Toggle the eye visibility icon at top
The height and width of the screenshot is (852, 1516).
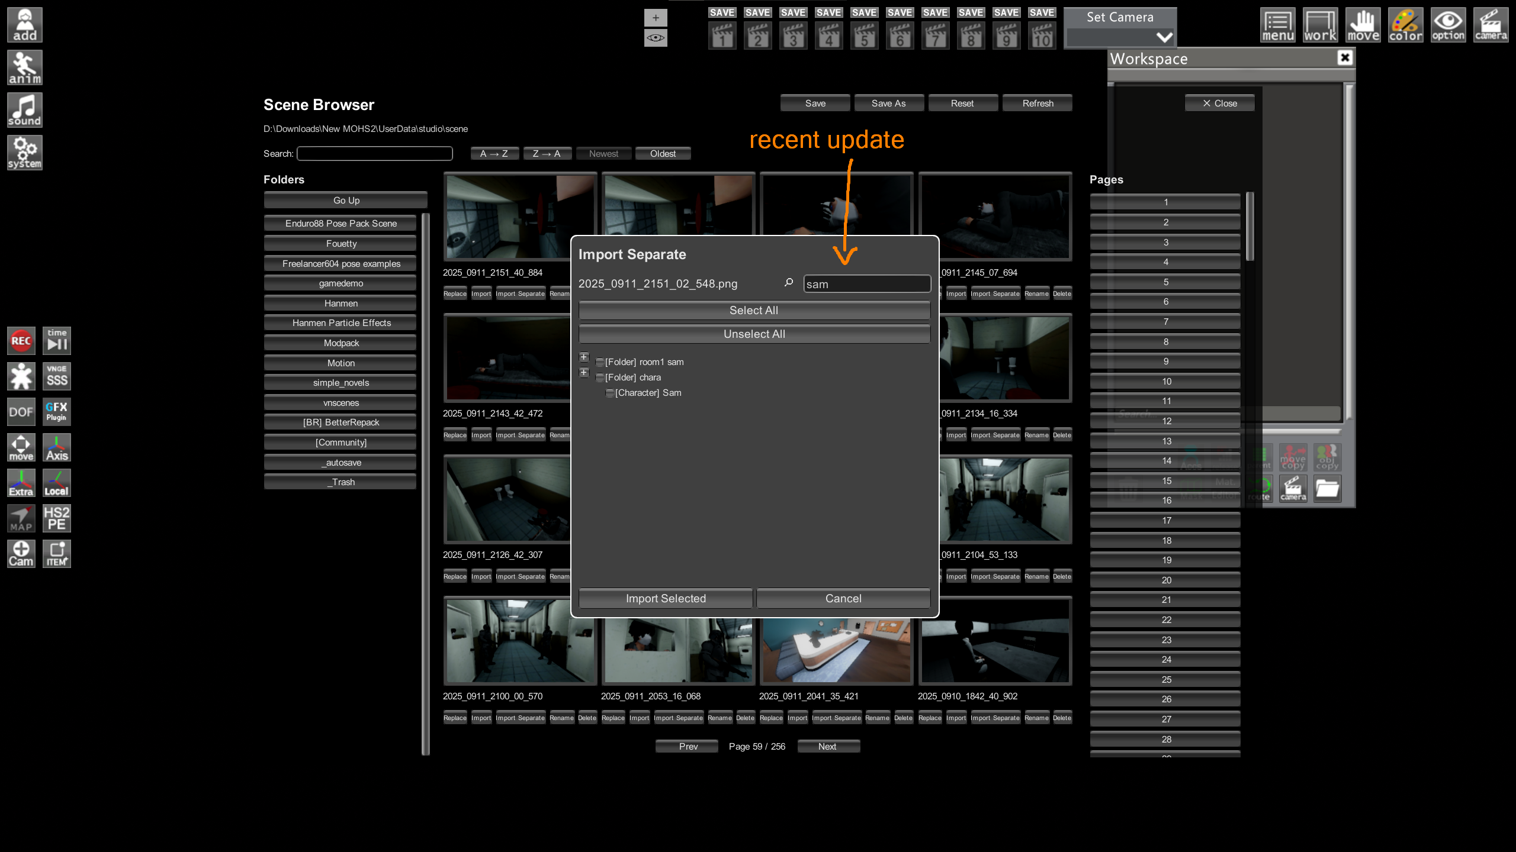pyautogui.click(x=656, y=38)
